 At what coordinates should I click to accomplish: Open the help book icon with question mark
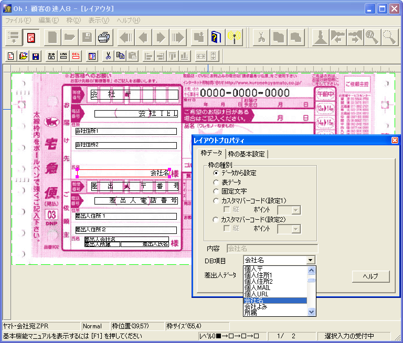coord(216,38)
